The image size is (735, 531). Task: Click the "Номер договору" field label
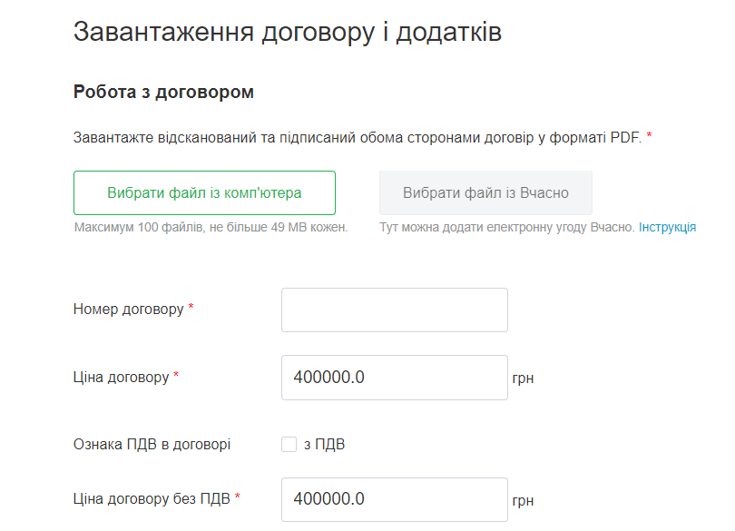tap(128, 310)
